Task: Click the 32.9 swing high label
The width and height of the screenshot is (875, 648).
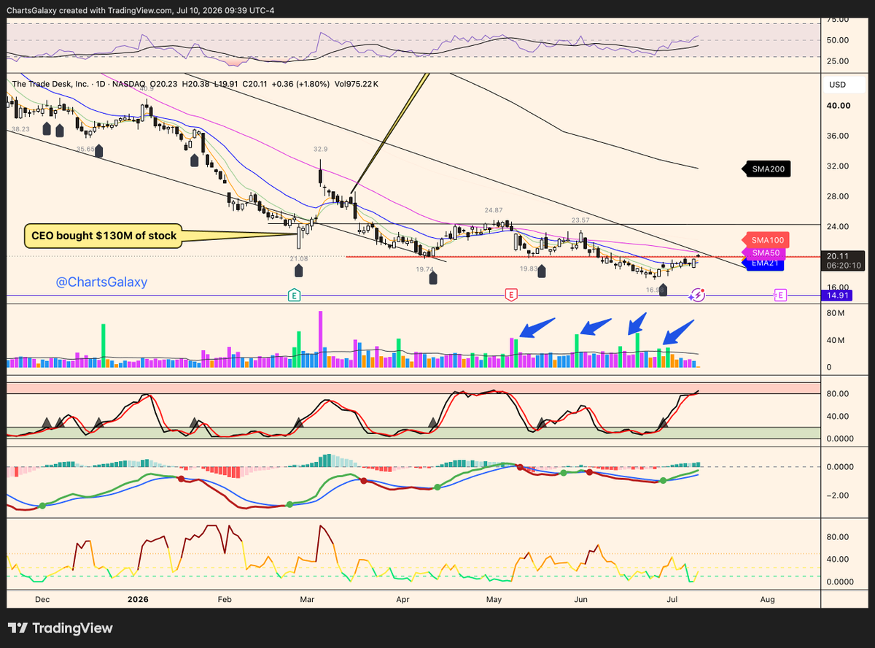Action: tap(320, 149)
